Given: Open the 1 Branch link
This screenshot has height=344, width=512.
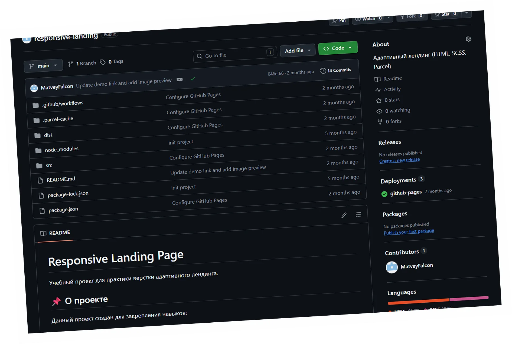Looking at the screenshot, I should (82, 64).
